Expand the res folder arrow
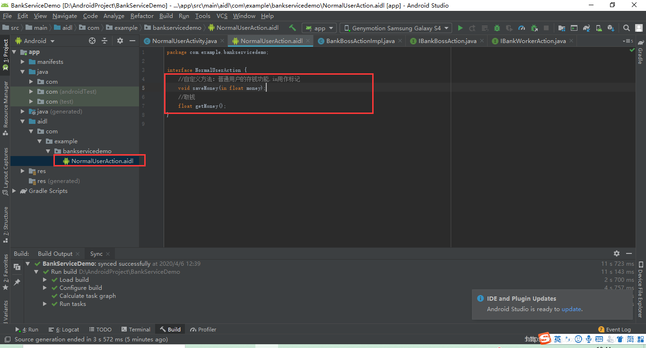The image size is (646, 348). pyautogui.click(x=23, y=171)
